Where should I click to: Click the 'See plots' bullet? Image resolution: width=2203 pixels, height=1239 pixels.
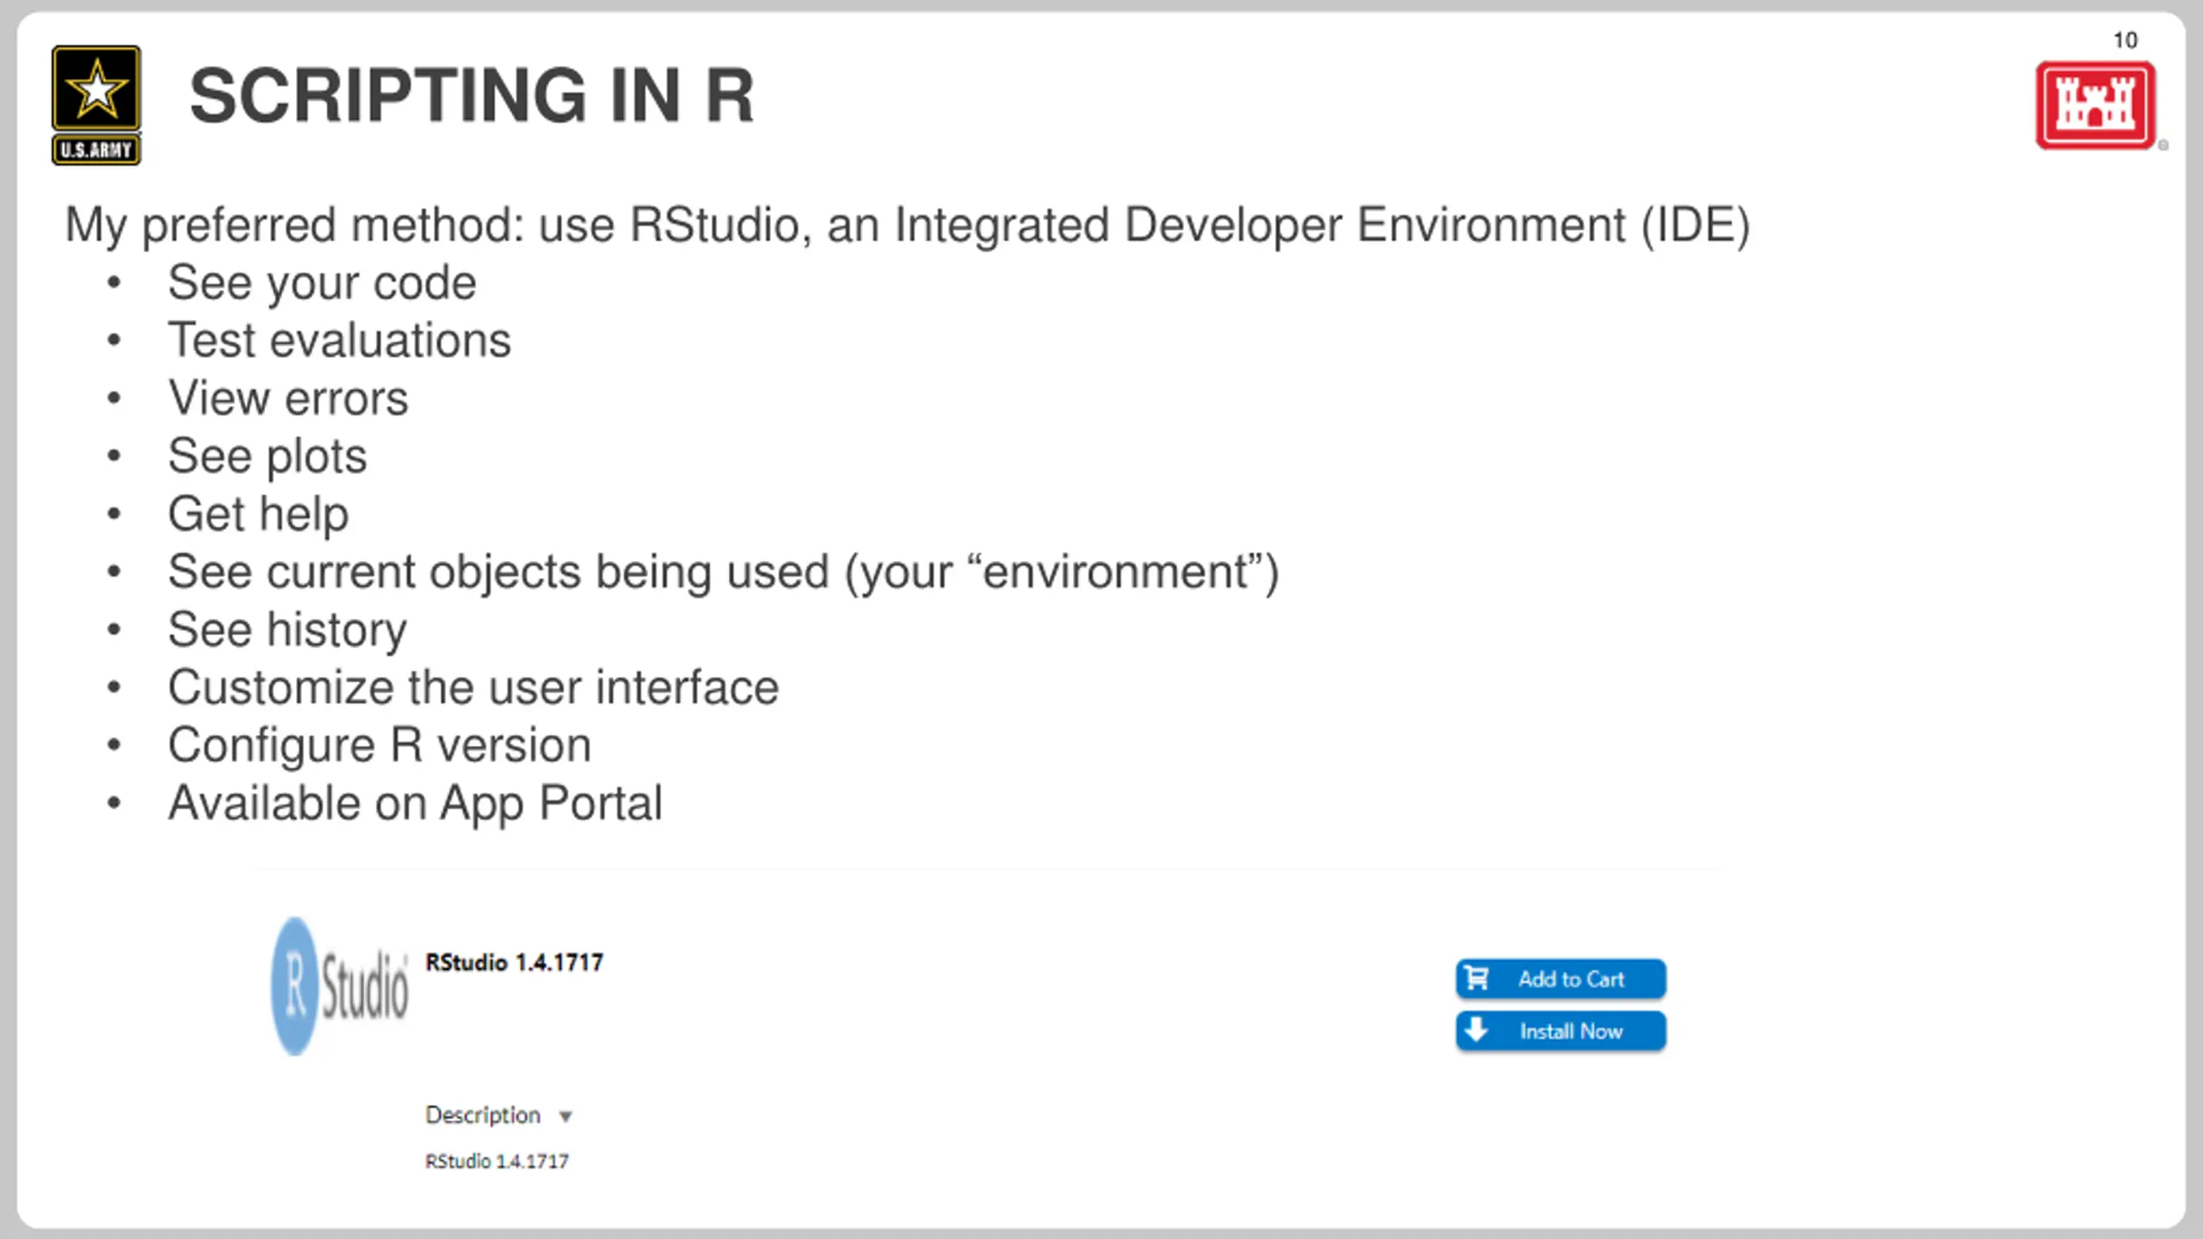[x=268, y=456]
